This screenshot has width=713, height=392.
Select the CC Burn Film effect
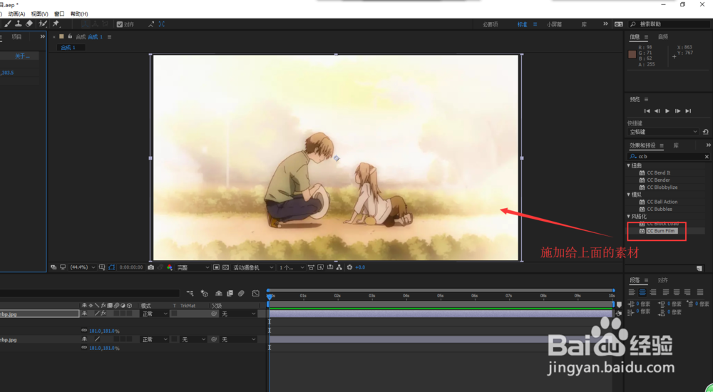[661, 231]
